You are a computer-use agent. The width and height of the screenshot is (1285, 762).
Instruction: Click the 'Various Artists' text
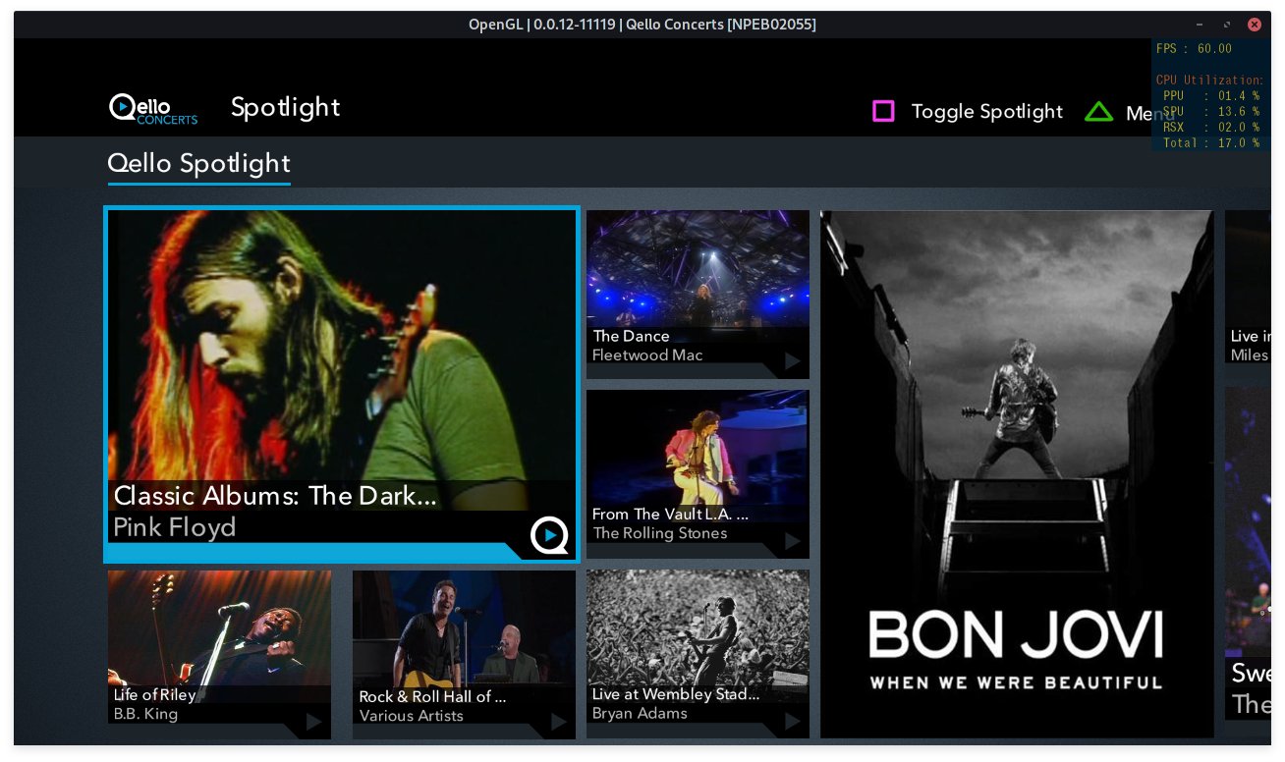[x=411, y=716]
